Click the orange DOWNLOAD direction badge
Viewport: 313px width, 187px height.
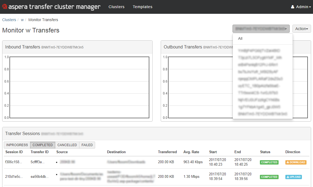coord(296,162)
